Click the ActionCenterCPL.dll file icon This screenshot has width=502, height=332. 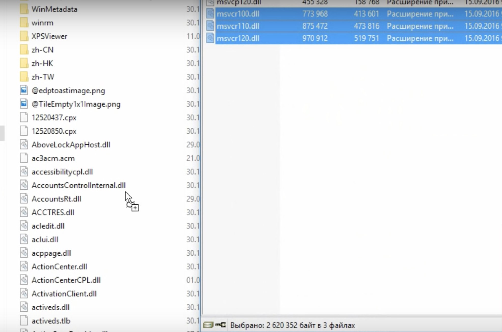point(24,280)
